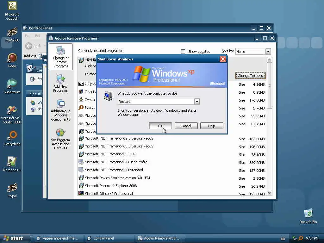This screenshot has height=243, width=324.
Task: Open Edit menu in Control Panel window
Action: point(38,36)
